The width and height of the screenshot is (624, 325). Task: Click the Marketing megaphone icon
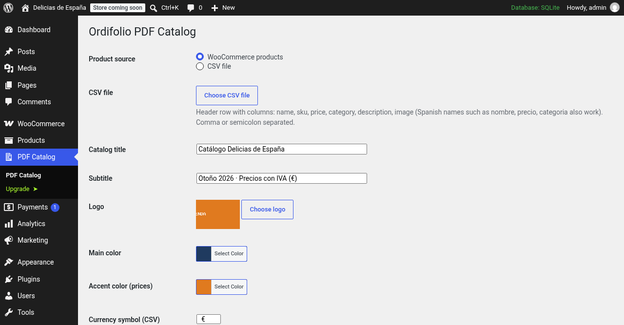tap(9, 240)
